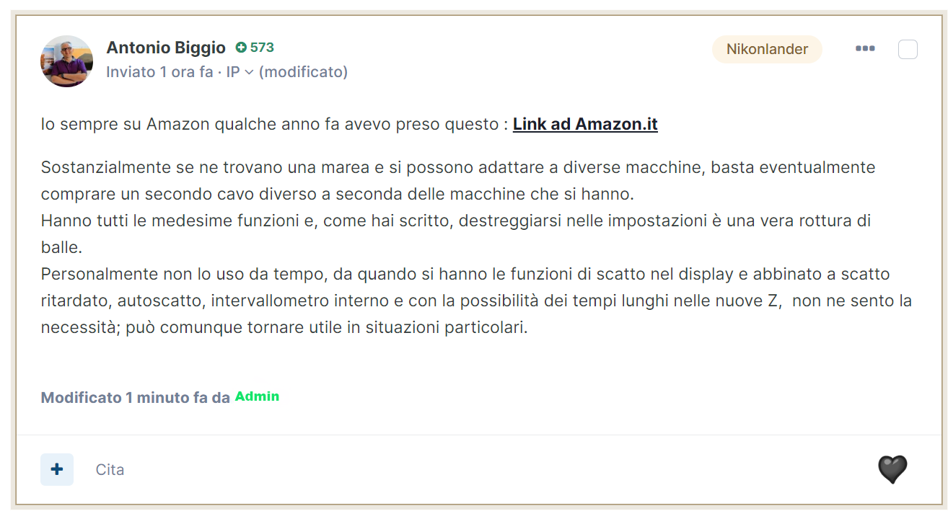
Task: Click the black heart reaction icon
Action: point(892,470)
